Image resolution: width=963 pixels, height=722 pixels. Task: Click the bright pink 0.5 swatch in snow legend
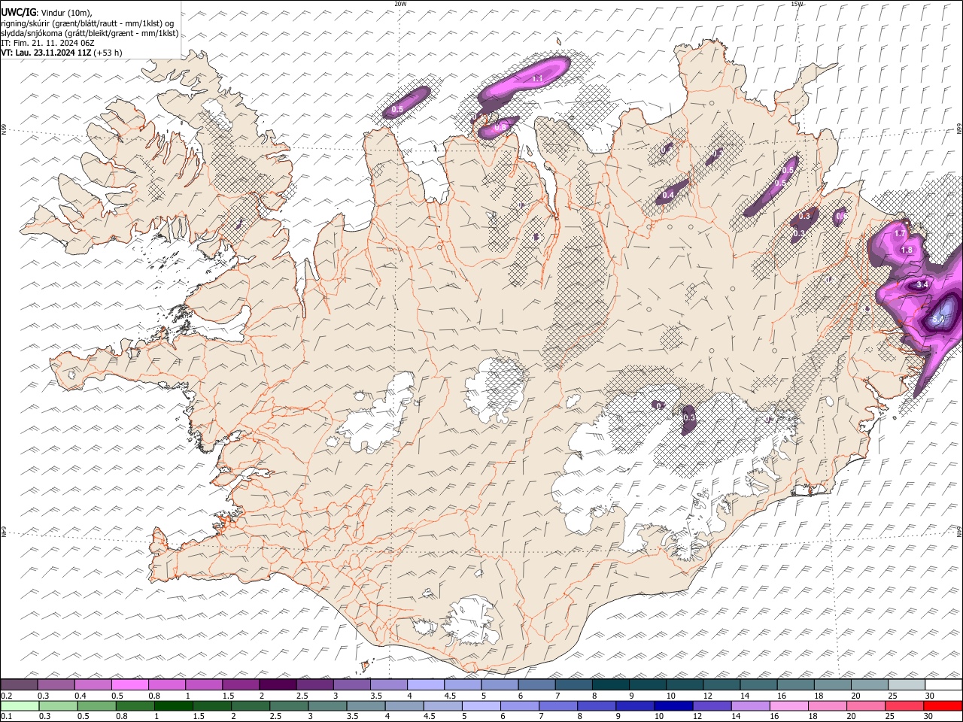129,685
